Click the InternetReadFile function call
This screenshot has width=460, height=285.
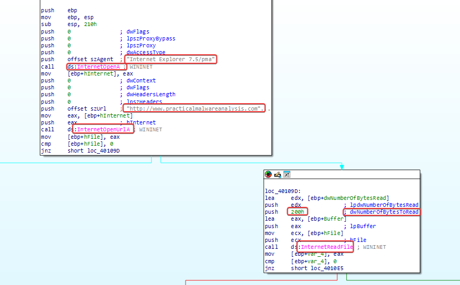point(327,247)
